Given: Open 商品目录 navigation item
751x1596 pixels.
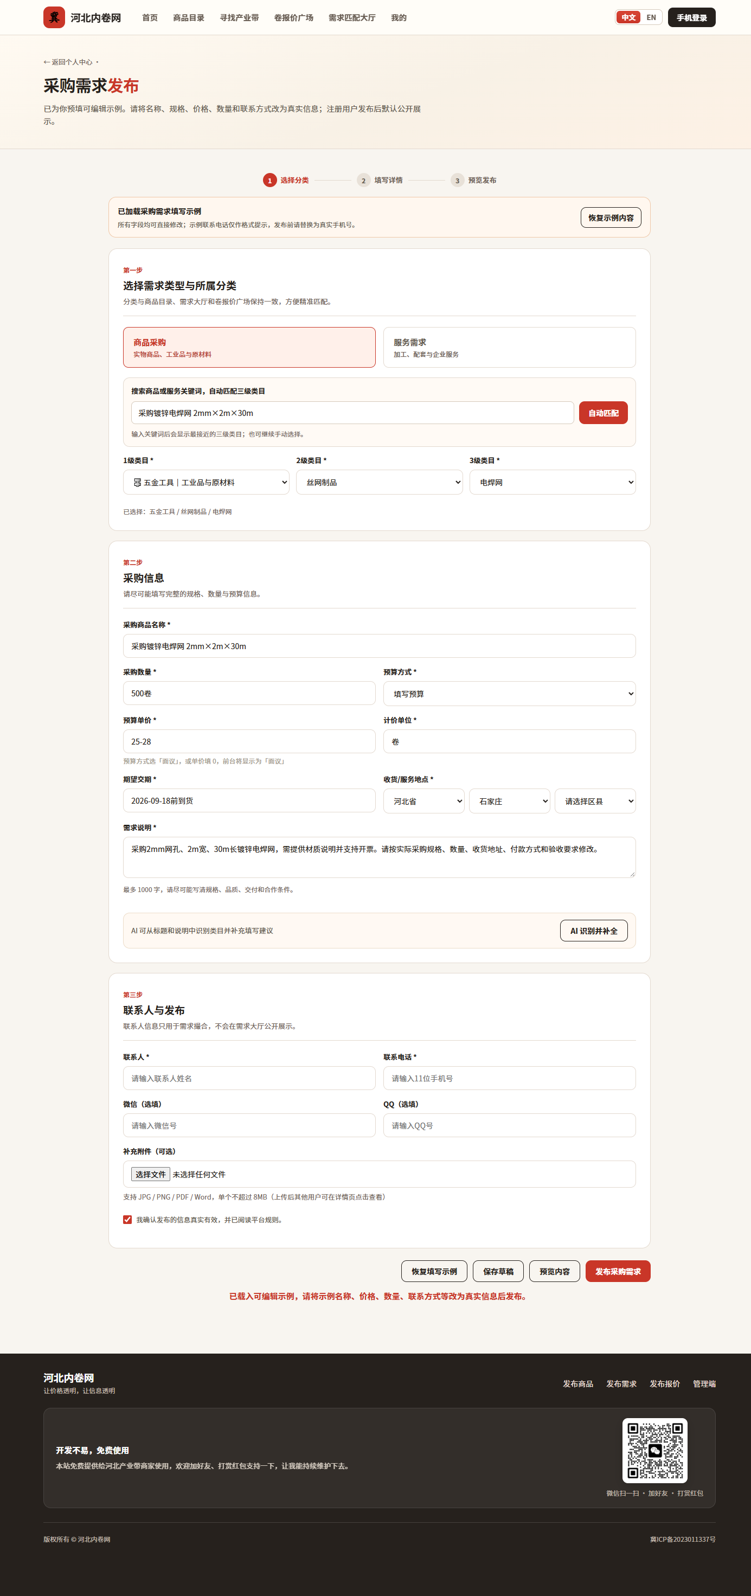Looking at the screenshot, I should coord(188,17).
